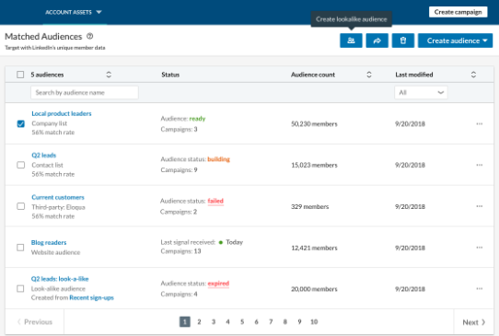
Task: Uncheck Local product leaders checkbox
Action: coord(20,123)
